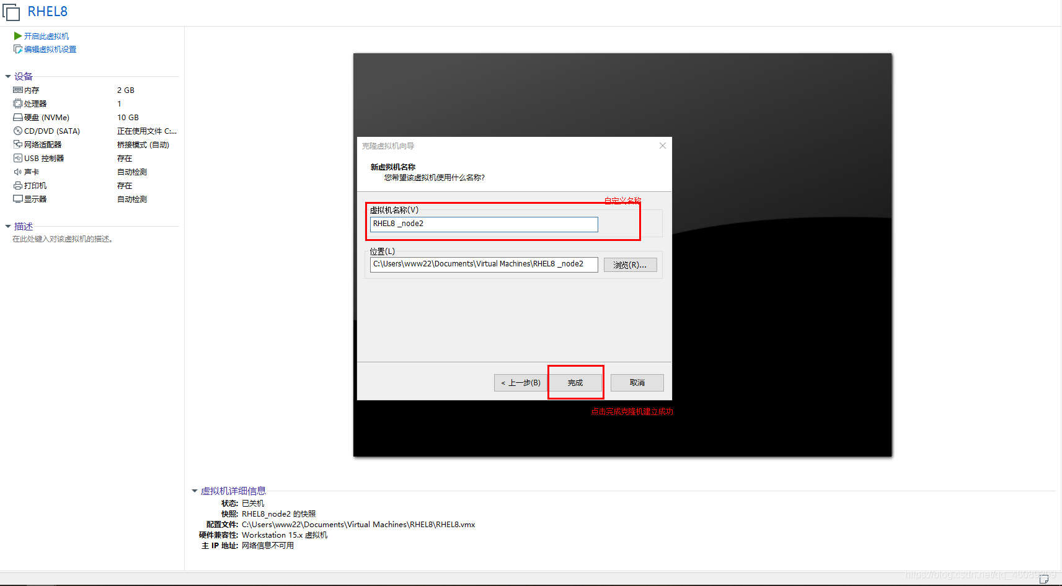Select the display monitor icon
The image size is (1062, 586).
click(x=18, y=199)
